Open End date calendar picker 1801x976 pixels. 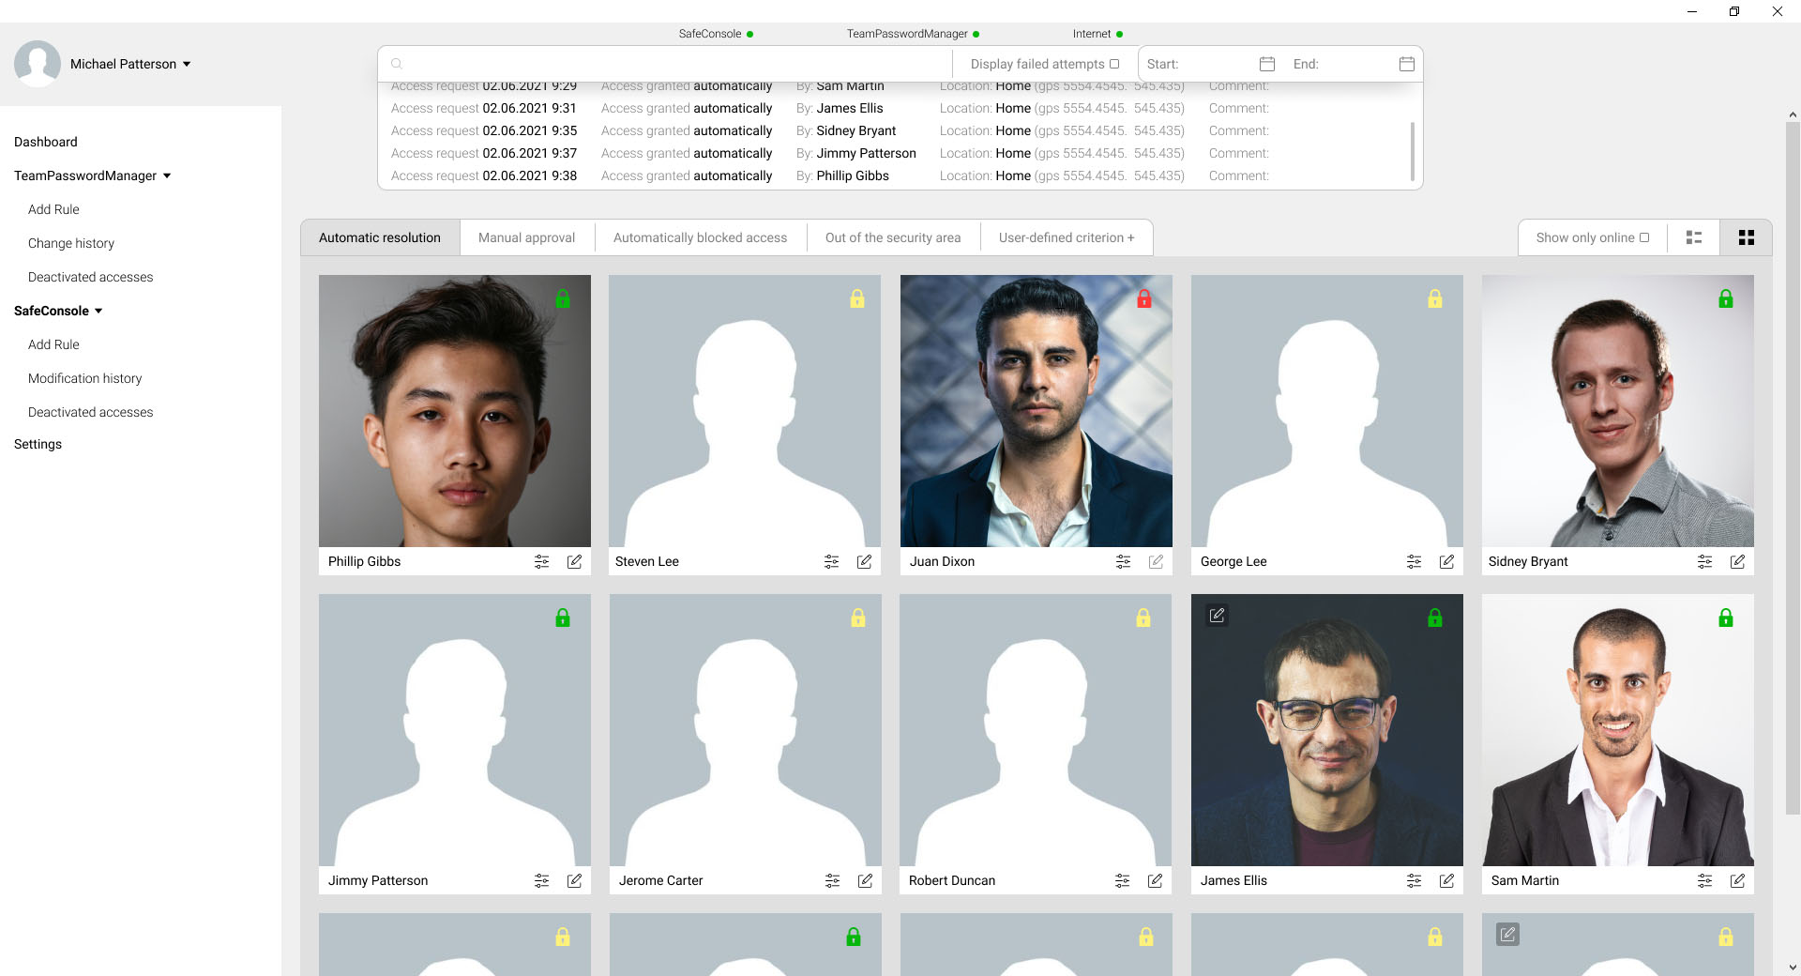click(x=1407, y=64)
